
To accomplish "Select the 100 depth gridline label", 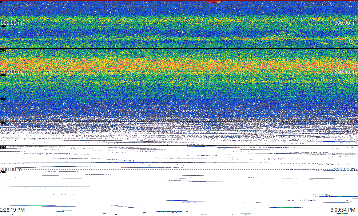I will (x=3, y=26).
